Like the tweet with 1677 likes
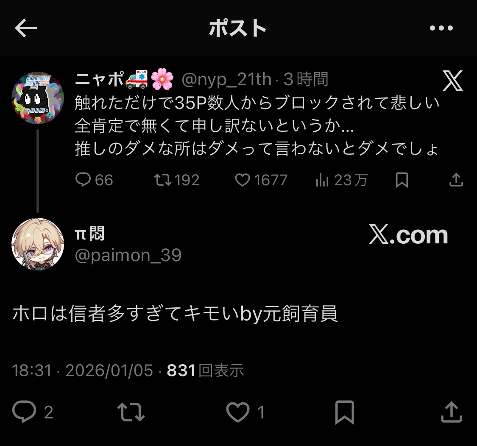 [x=261, y=179]
